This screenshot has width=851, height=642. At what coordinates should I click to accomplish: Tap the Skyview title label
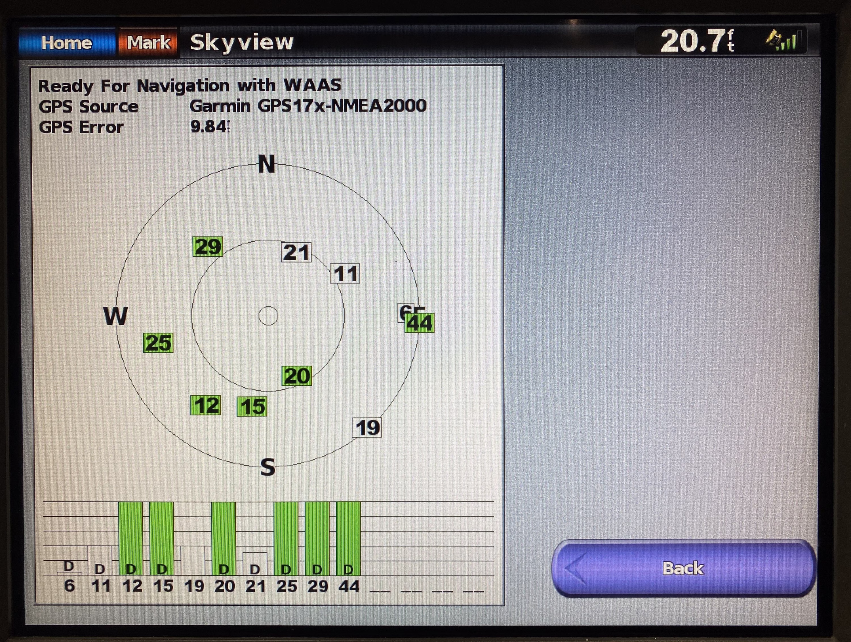click(x=242, y=42)
